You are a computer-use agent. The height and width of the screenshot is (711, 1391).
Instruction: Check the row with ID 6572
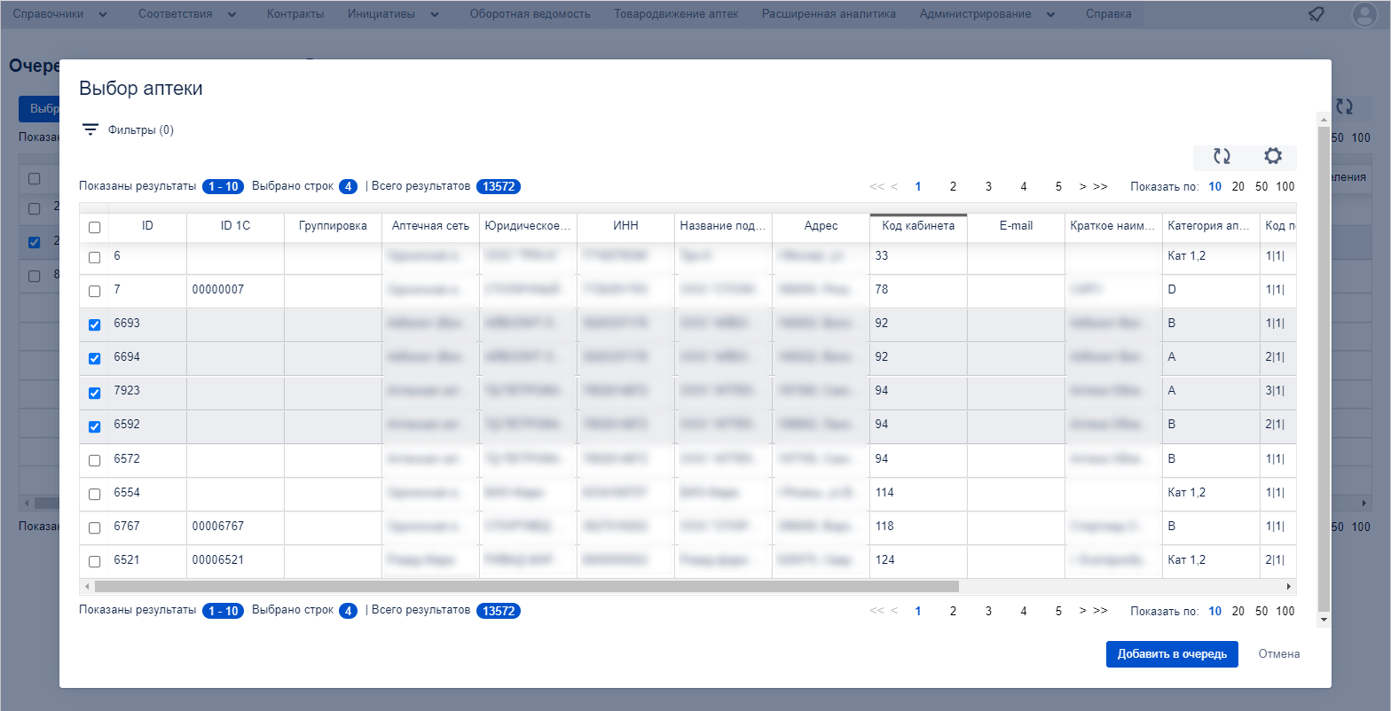[x=95, y=460]
